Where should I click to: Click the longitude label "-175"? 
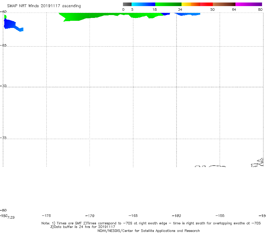click(46, 215)
